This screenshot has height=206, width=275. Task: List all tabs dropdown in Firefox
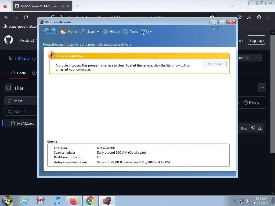232,6
